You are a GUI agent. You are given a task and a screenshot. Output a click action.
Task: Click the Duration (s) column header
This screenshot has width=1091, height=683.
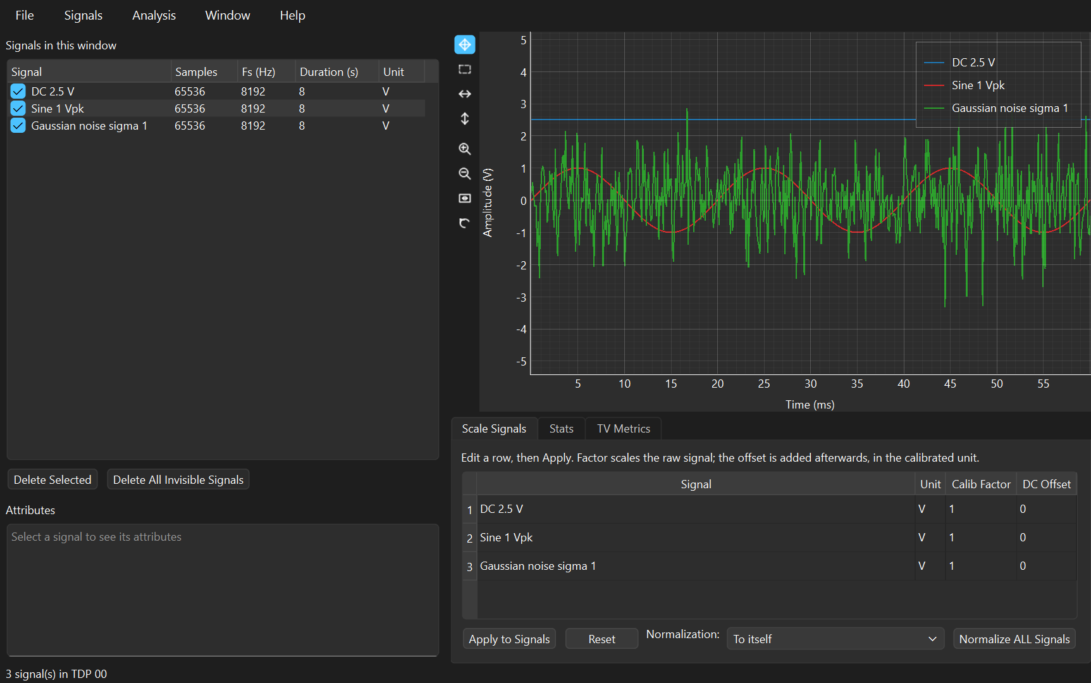(336, 72)
